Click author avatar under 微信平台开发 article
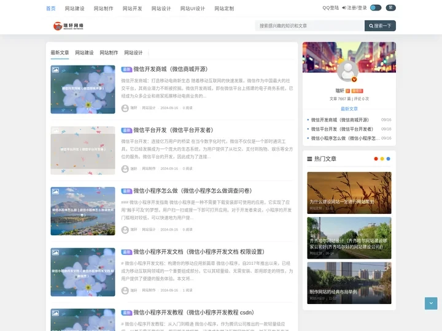Image resolution: width=442 pixels, height=331 pixels. click(125, 169)
